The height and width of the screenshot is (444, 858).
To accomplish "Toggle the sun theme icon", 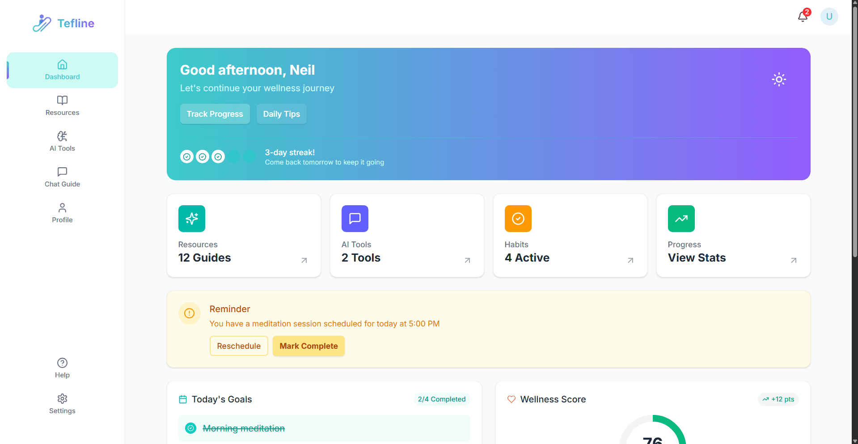I will (779, 80).
